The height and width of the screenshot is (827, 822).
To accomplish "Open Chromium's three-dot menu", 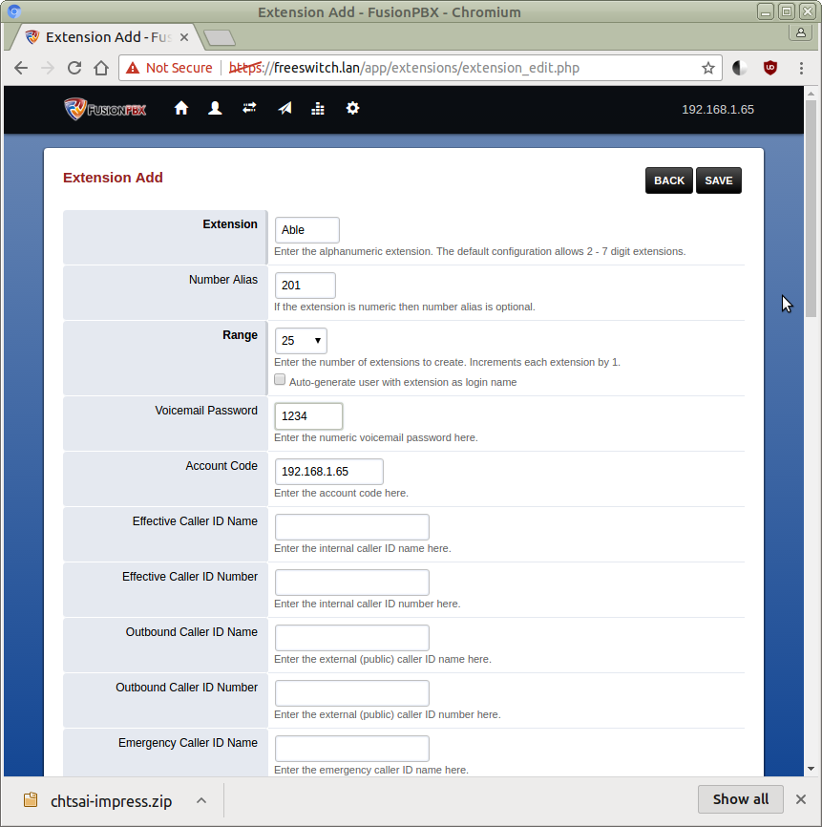I will (800, 68).
